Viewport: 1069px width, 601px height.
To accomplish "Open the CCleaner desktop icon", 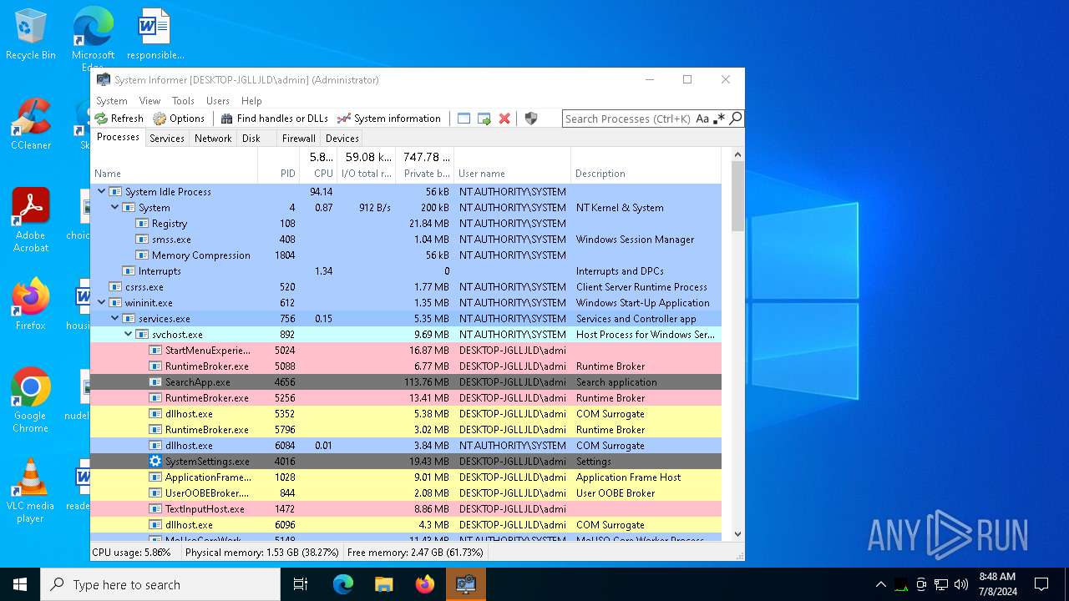I will click(x=31, y=125).
